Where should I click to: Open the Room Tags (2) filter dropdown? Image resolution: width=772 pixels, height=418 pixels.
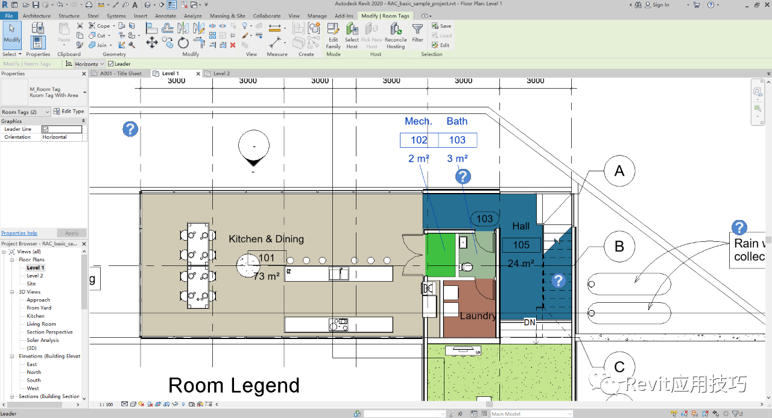25,112
